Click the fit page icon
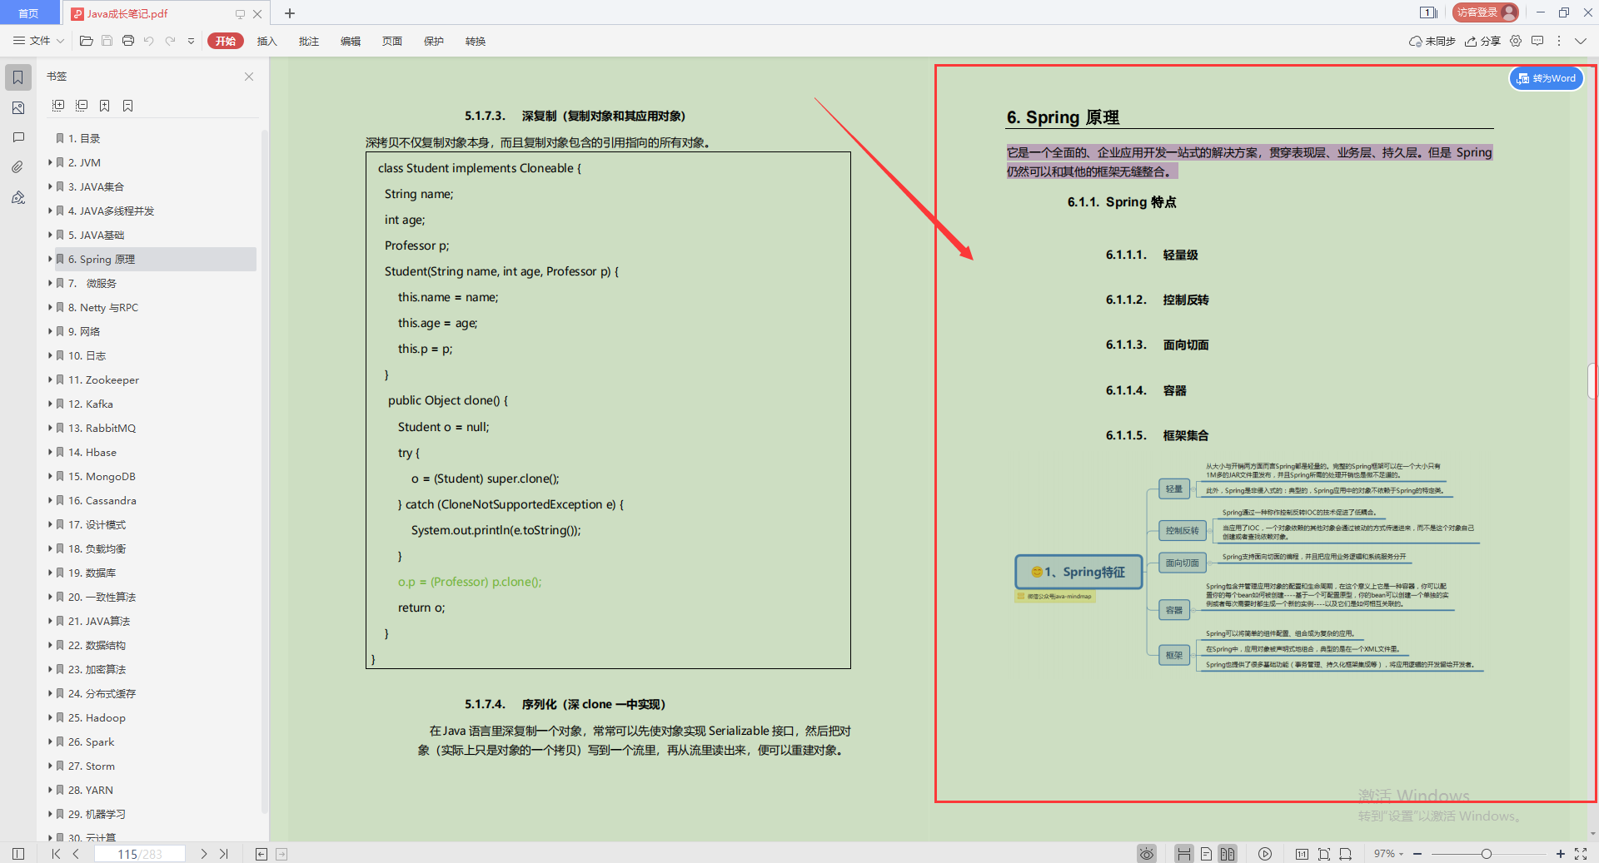1599x863 pixels. pos(1324,854)
